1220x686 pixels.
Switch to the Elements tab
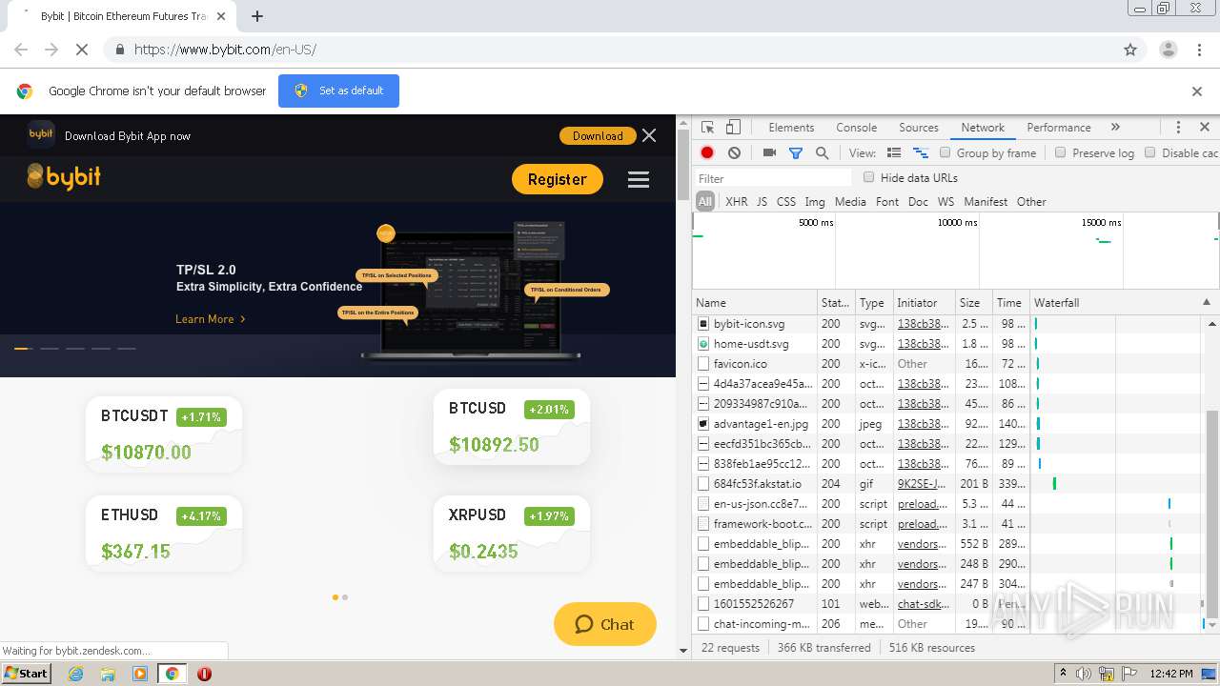click(x=791, y=128)
